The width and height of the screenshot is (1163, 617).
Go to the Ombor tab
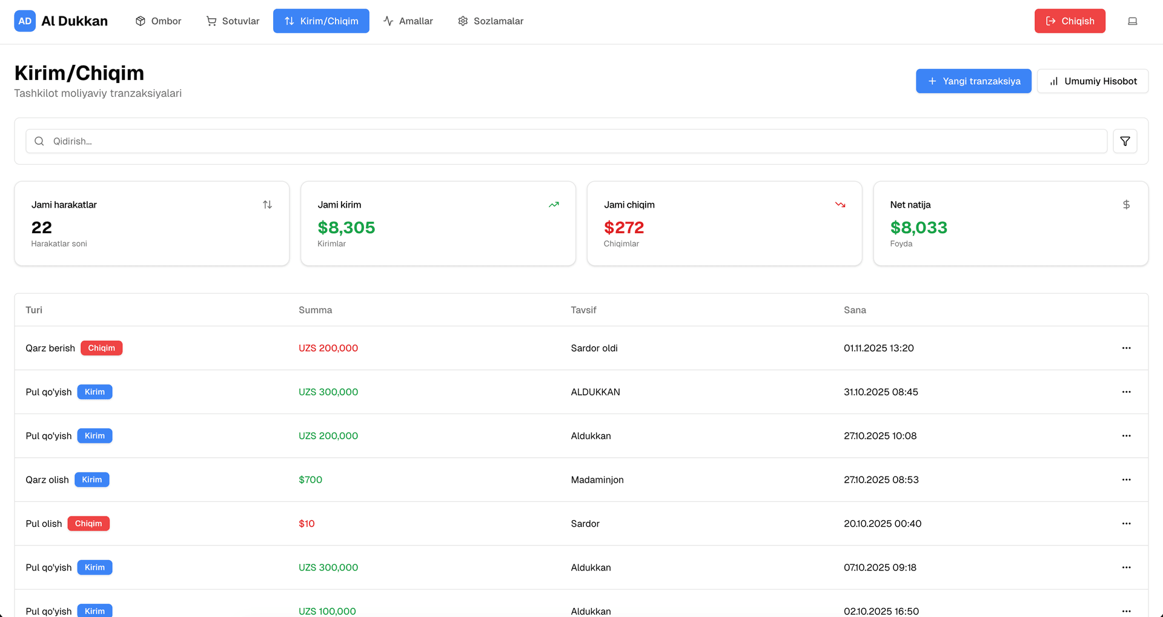158,21
